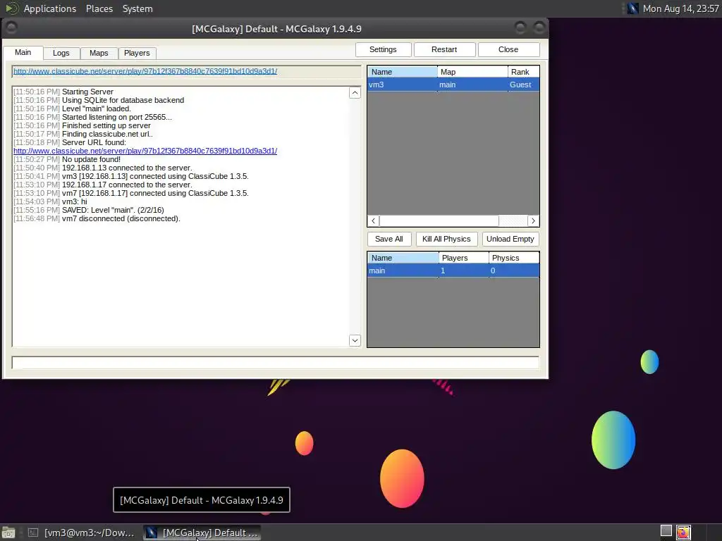Open the Maps tab
The image size is (722, 541).
(99, 54)
